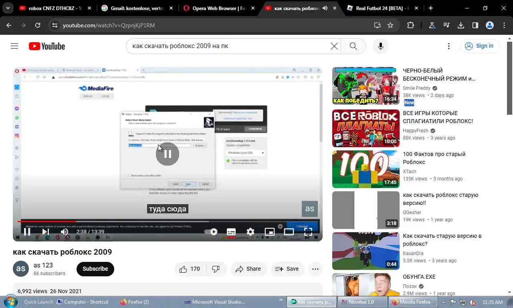Screen dimensions: 513x308
Task: Open the player settings gear
Action: [250, 231]
